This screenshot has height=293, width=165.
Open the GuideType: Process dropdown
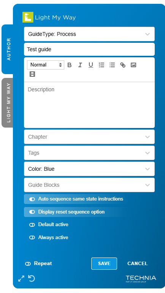coord(89,34)
